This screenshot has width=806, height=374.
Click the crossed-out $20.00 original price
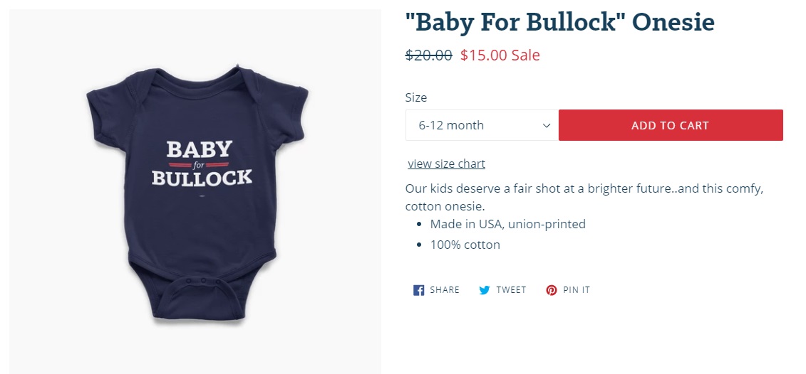click(428, 55)
